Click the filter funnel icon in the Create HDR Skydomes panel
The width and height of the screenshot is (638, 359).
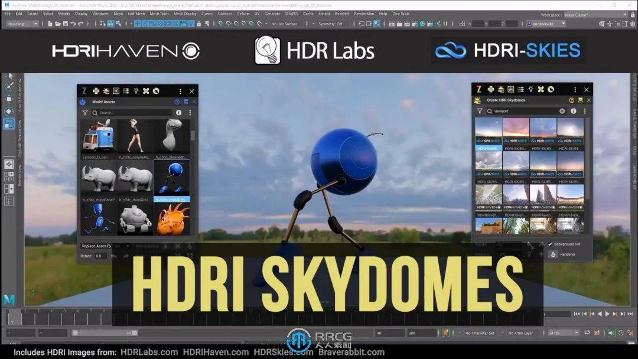(x=480, y=111)
